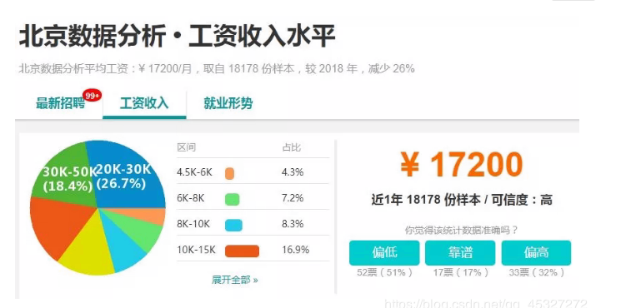
Task: Open the 就业形势 tab
Action: [228, 103]
